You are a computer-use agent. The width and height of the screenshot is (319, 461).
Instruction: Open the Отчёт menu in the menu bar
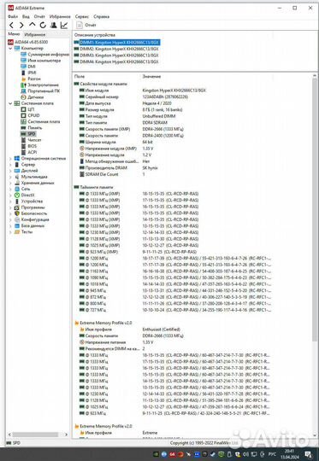pos(39,17)
